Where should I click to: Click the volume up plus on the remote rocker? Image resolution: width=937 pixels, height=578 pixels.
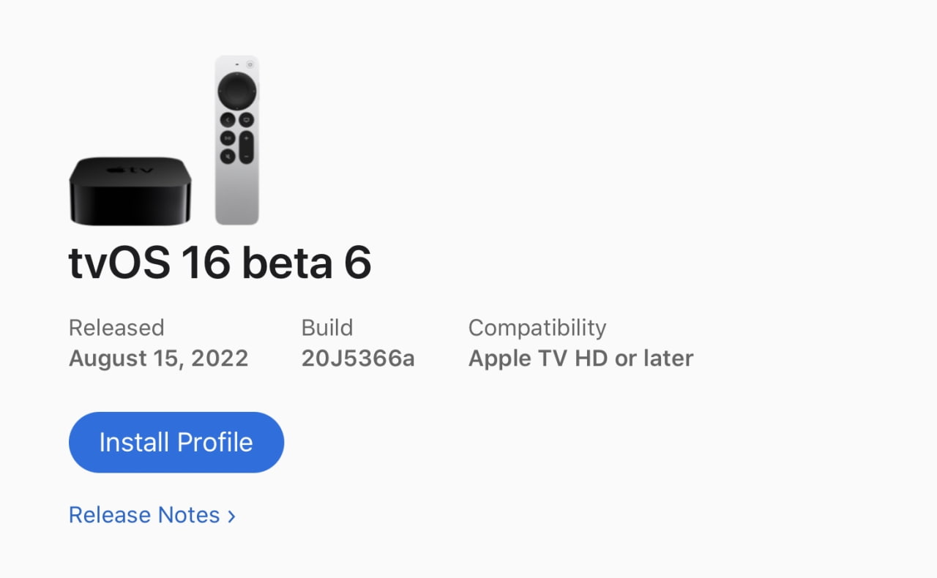(x=246, y=138)
